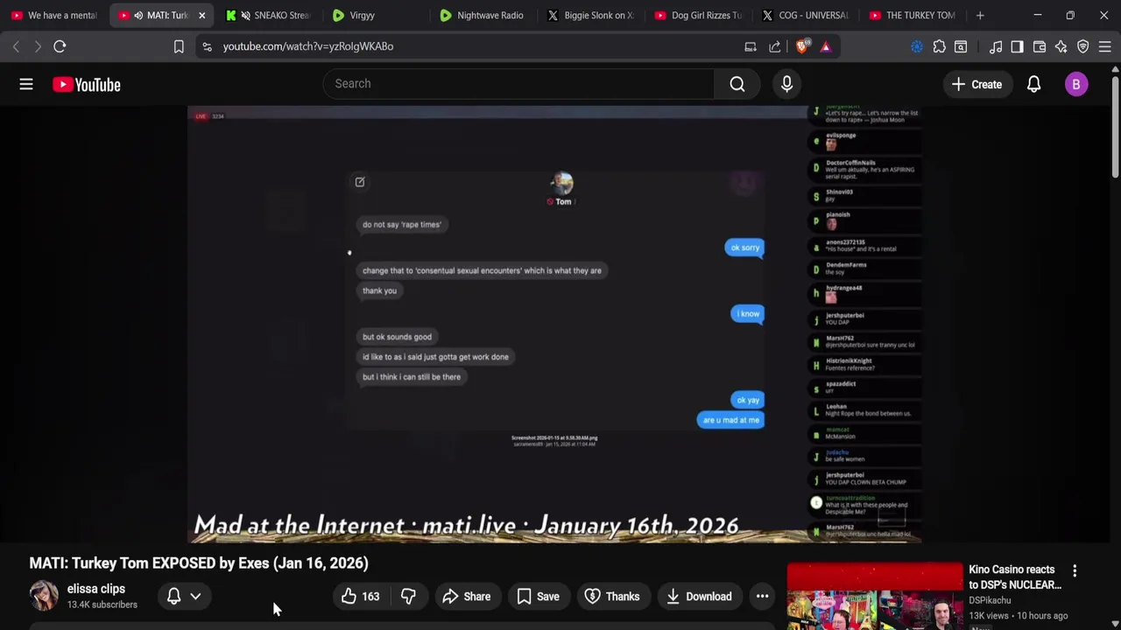Open the tab search button in the toolbar
Screen dimensions: 1121x630
(961, 46)
